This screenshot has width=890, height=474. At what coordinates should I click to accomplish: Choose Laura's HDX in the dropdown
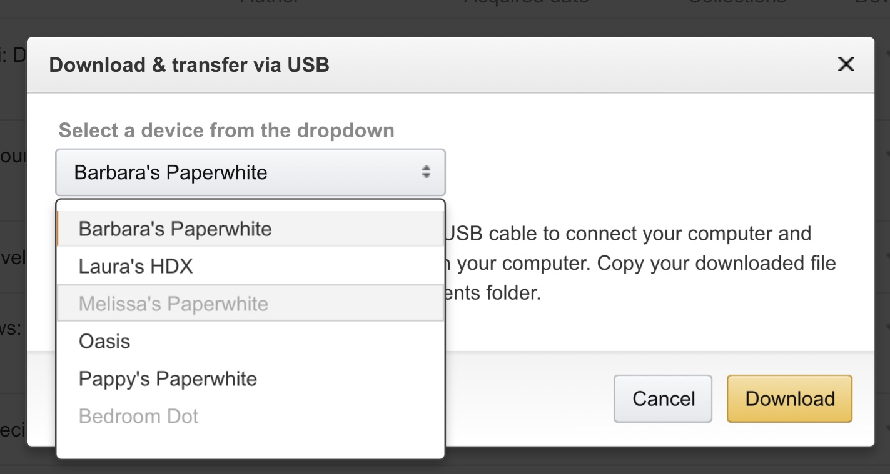136,267
